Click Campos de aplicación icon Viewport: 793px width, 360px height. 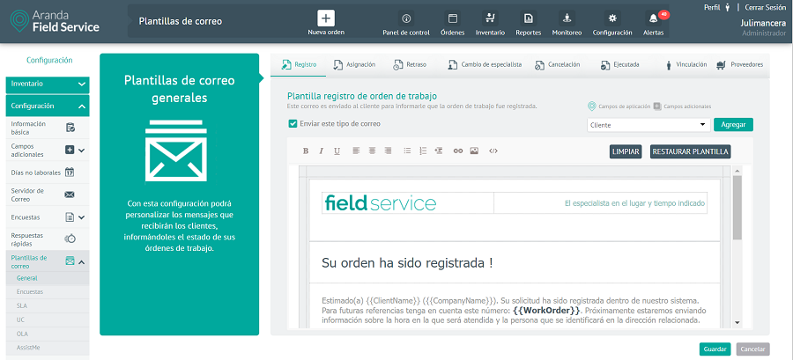click(x=592, y=107)
